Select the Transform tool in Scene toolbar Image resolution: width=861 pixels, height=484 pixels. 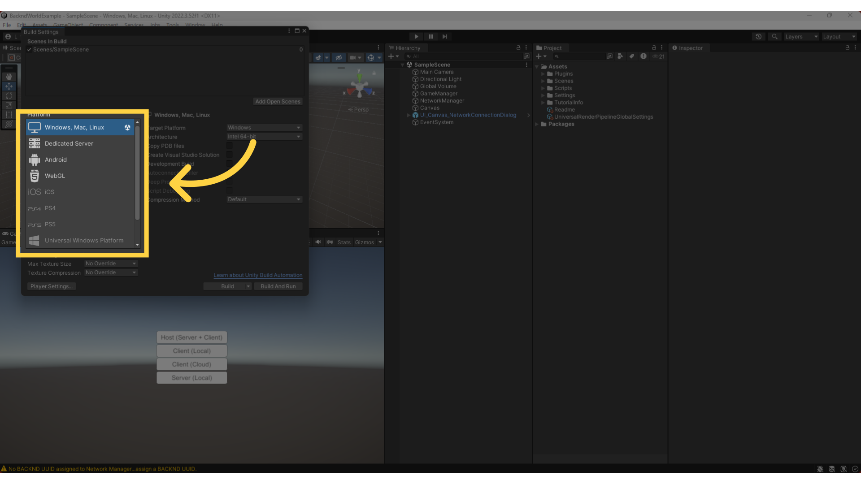point(9,124)
